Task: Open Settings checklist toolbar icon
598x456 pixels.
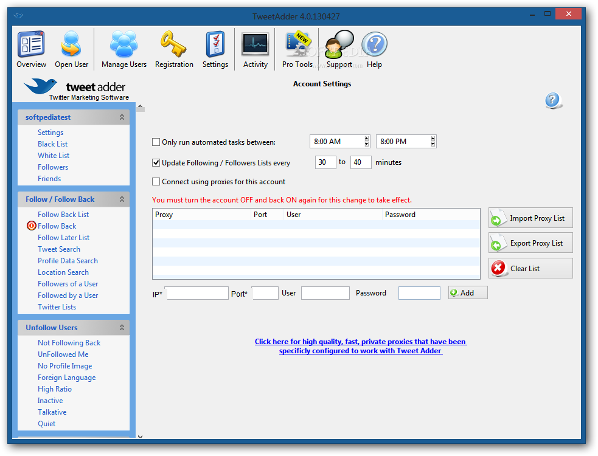Action: pyautogui.click(x=215, y=49)
